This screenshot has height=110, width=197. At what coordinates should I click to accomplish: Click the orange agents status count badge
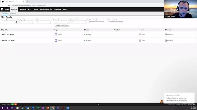[x=16, y=104]
